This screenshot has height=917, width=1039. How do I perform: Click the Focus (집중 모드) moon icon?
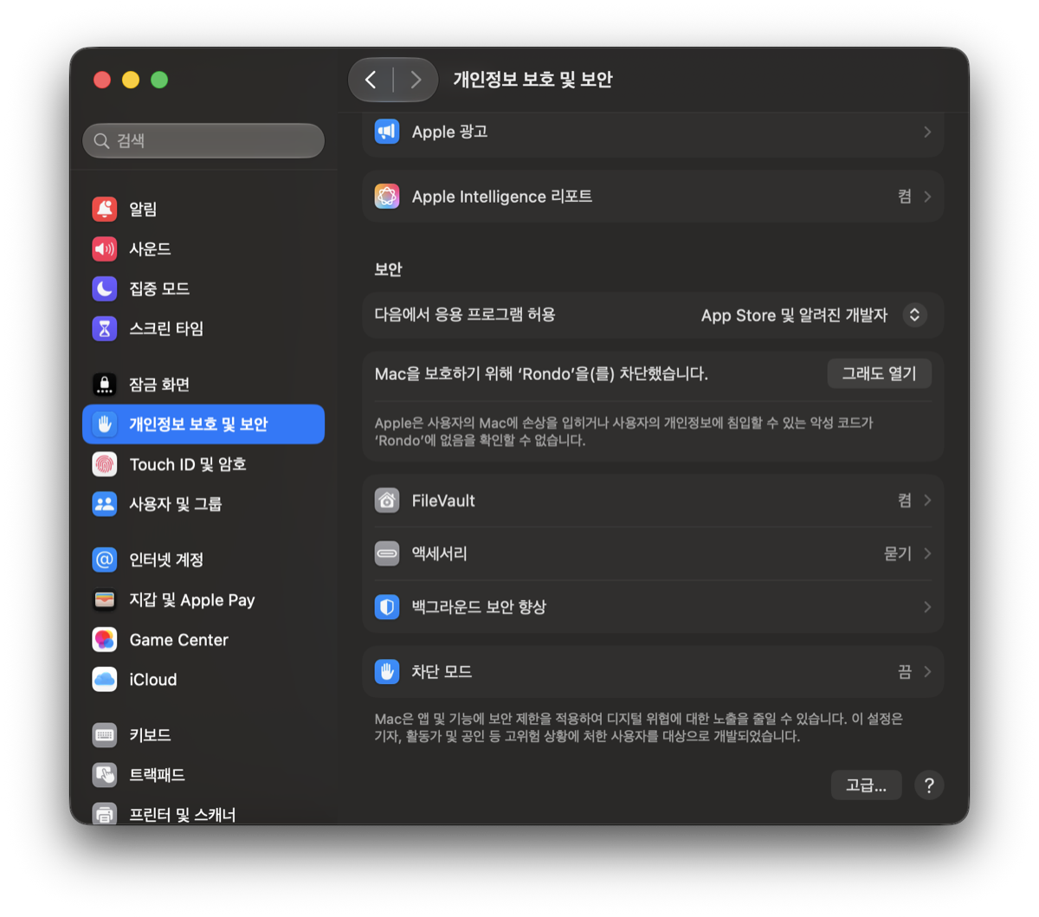(x=105, y=288)
